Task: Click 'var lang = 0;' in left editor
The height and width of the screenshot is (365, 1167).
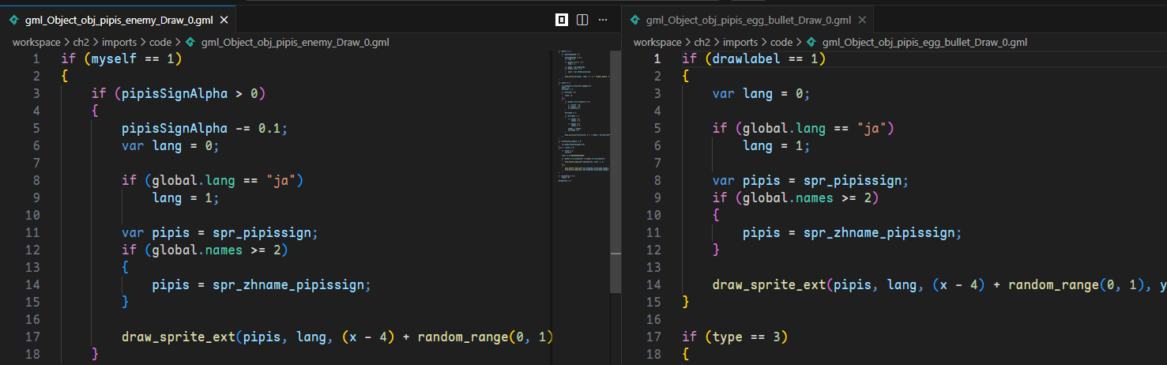Action: tap(170, 146)
